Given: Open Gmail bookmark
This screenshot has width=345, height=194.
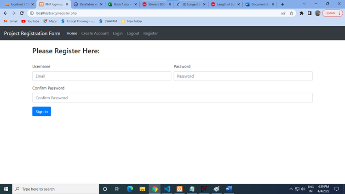Looking at the screenshot, I should (11, 21).
